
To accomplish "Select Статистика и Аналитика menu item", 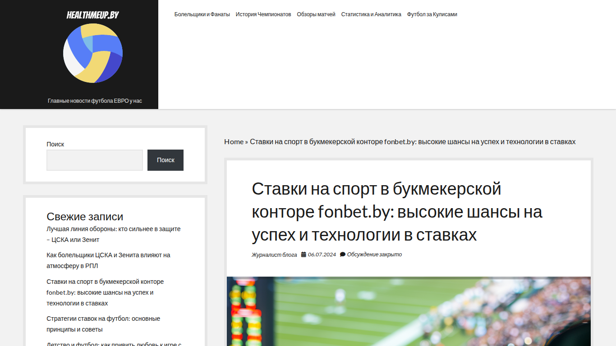I will click(371, 14).
